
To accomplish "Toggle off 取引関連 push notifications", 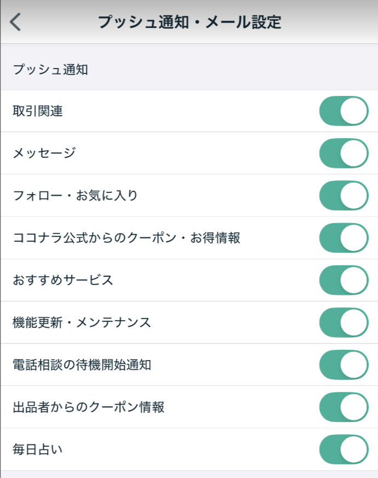I will (x=343, y=111).
